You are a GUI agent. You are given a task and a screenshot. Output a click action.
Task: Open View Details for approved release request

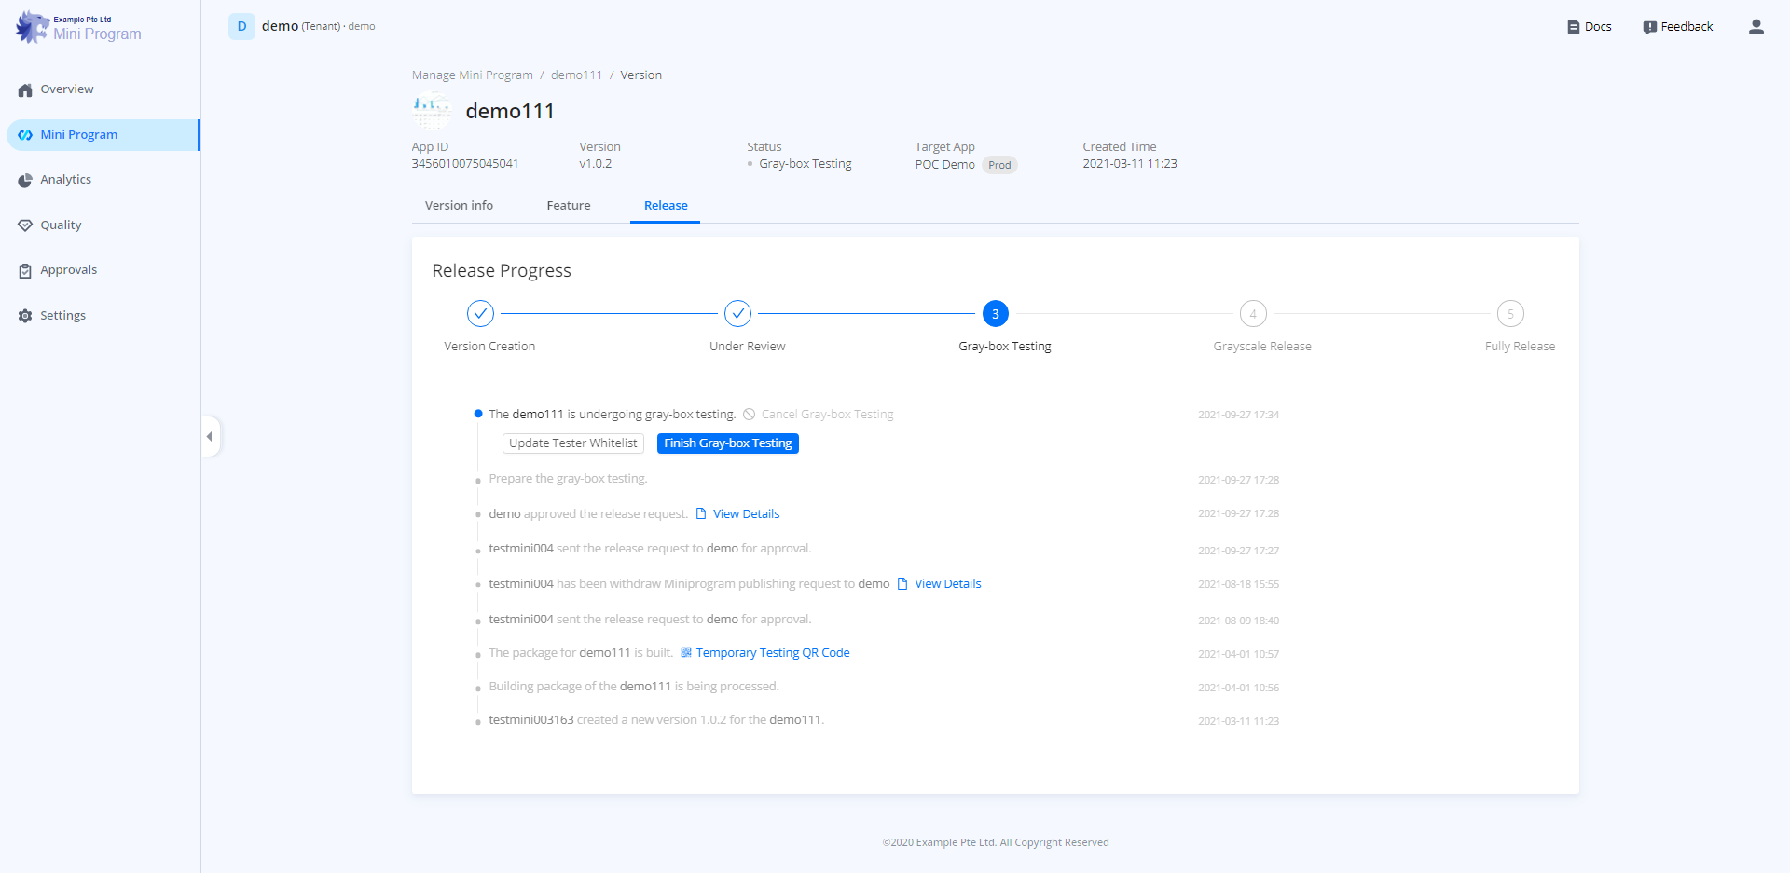[x=746, y=514]
